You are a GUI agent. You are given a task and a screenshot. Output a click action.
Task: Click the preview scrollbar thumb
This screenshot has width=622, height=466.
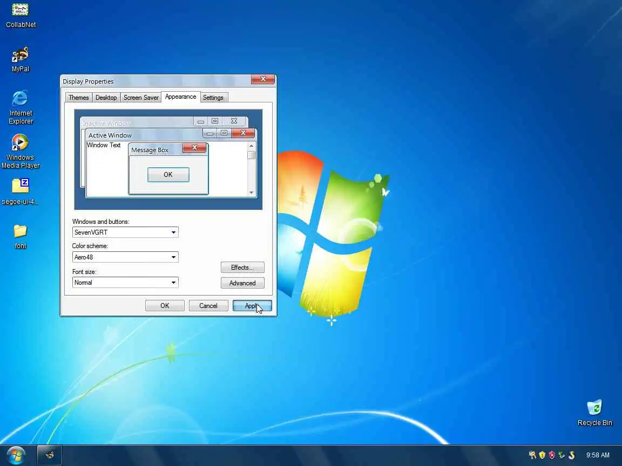coord(251,155)
